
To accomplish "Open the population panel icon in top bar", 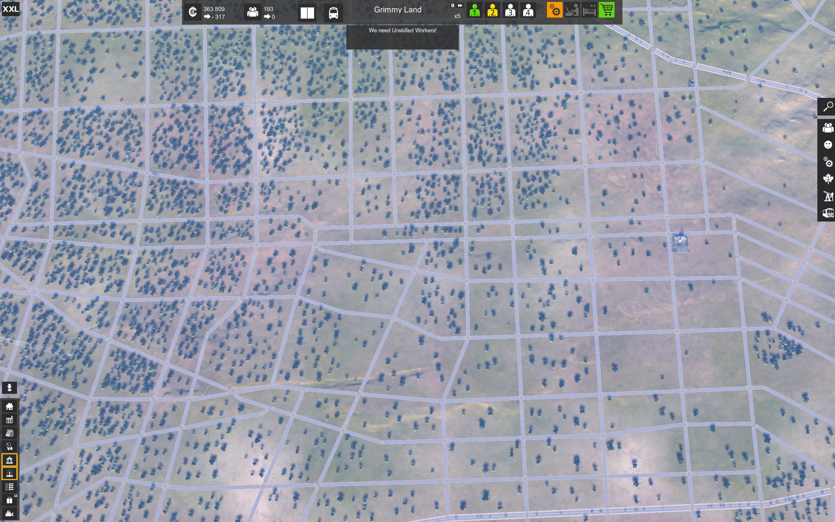I will [x=252, y=12].
